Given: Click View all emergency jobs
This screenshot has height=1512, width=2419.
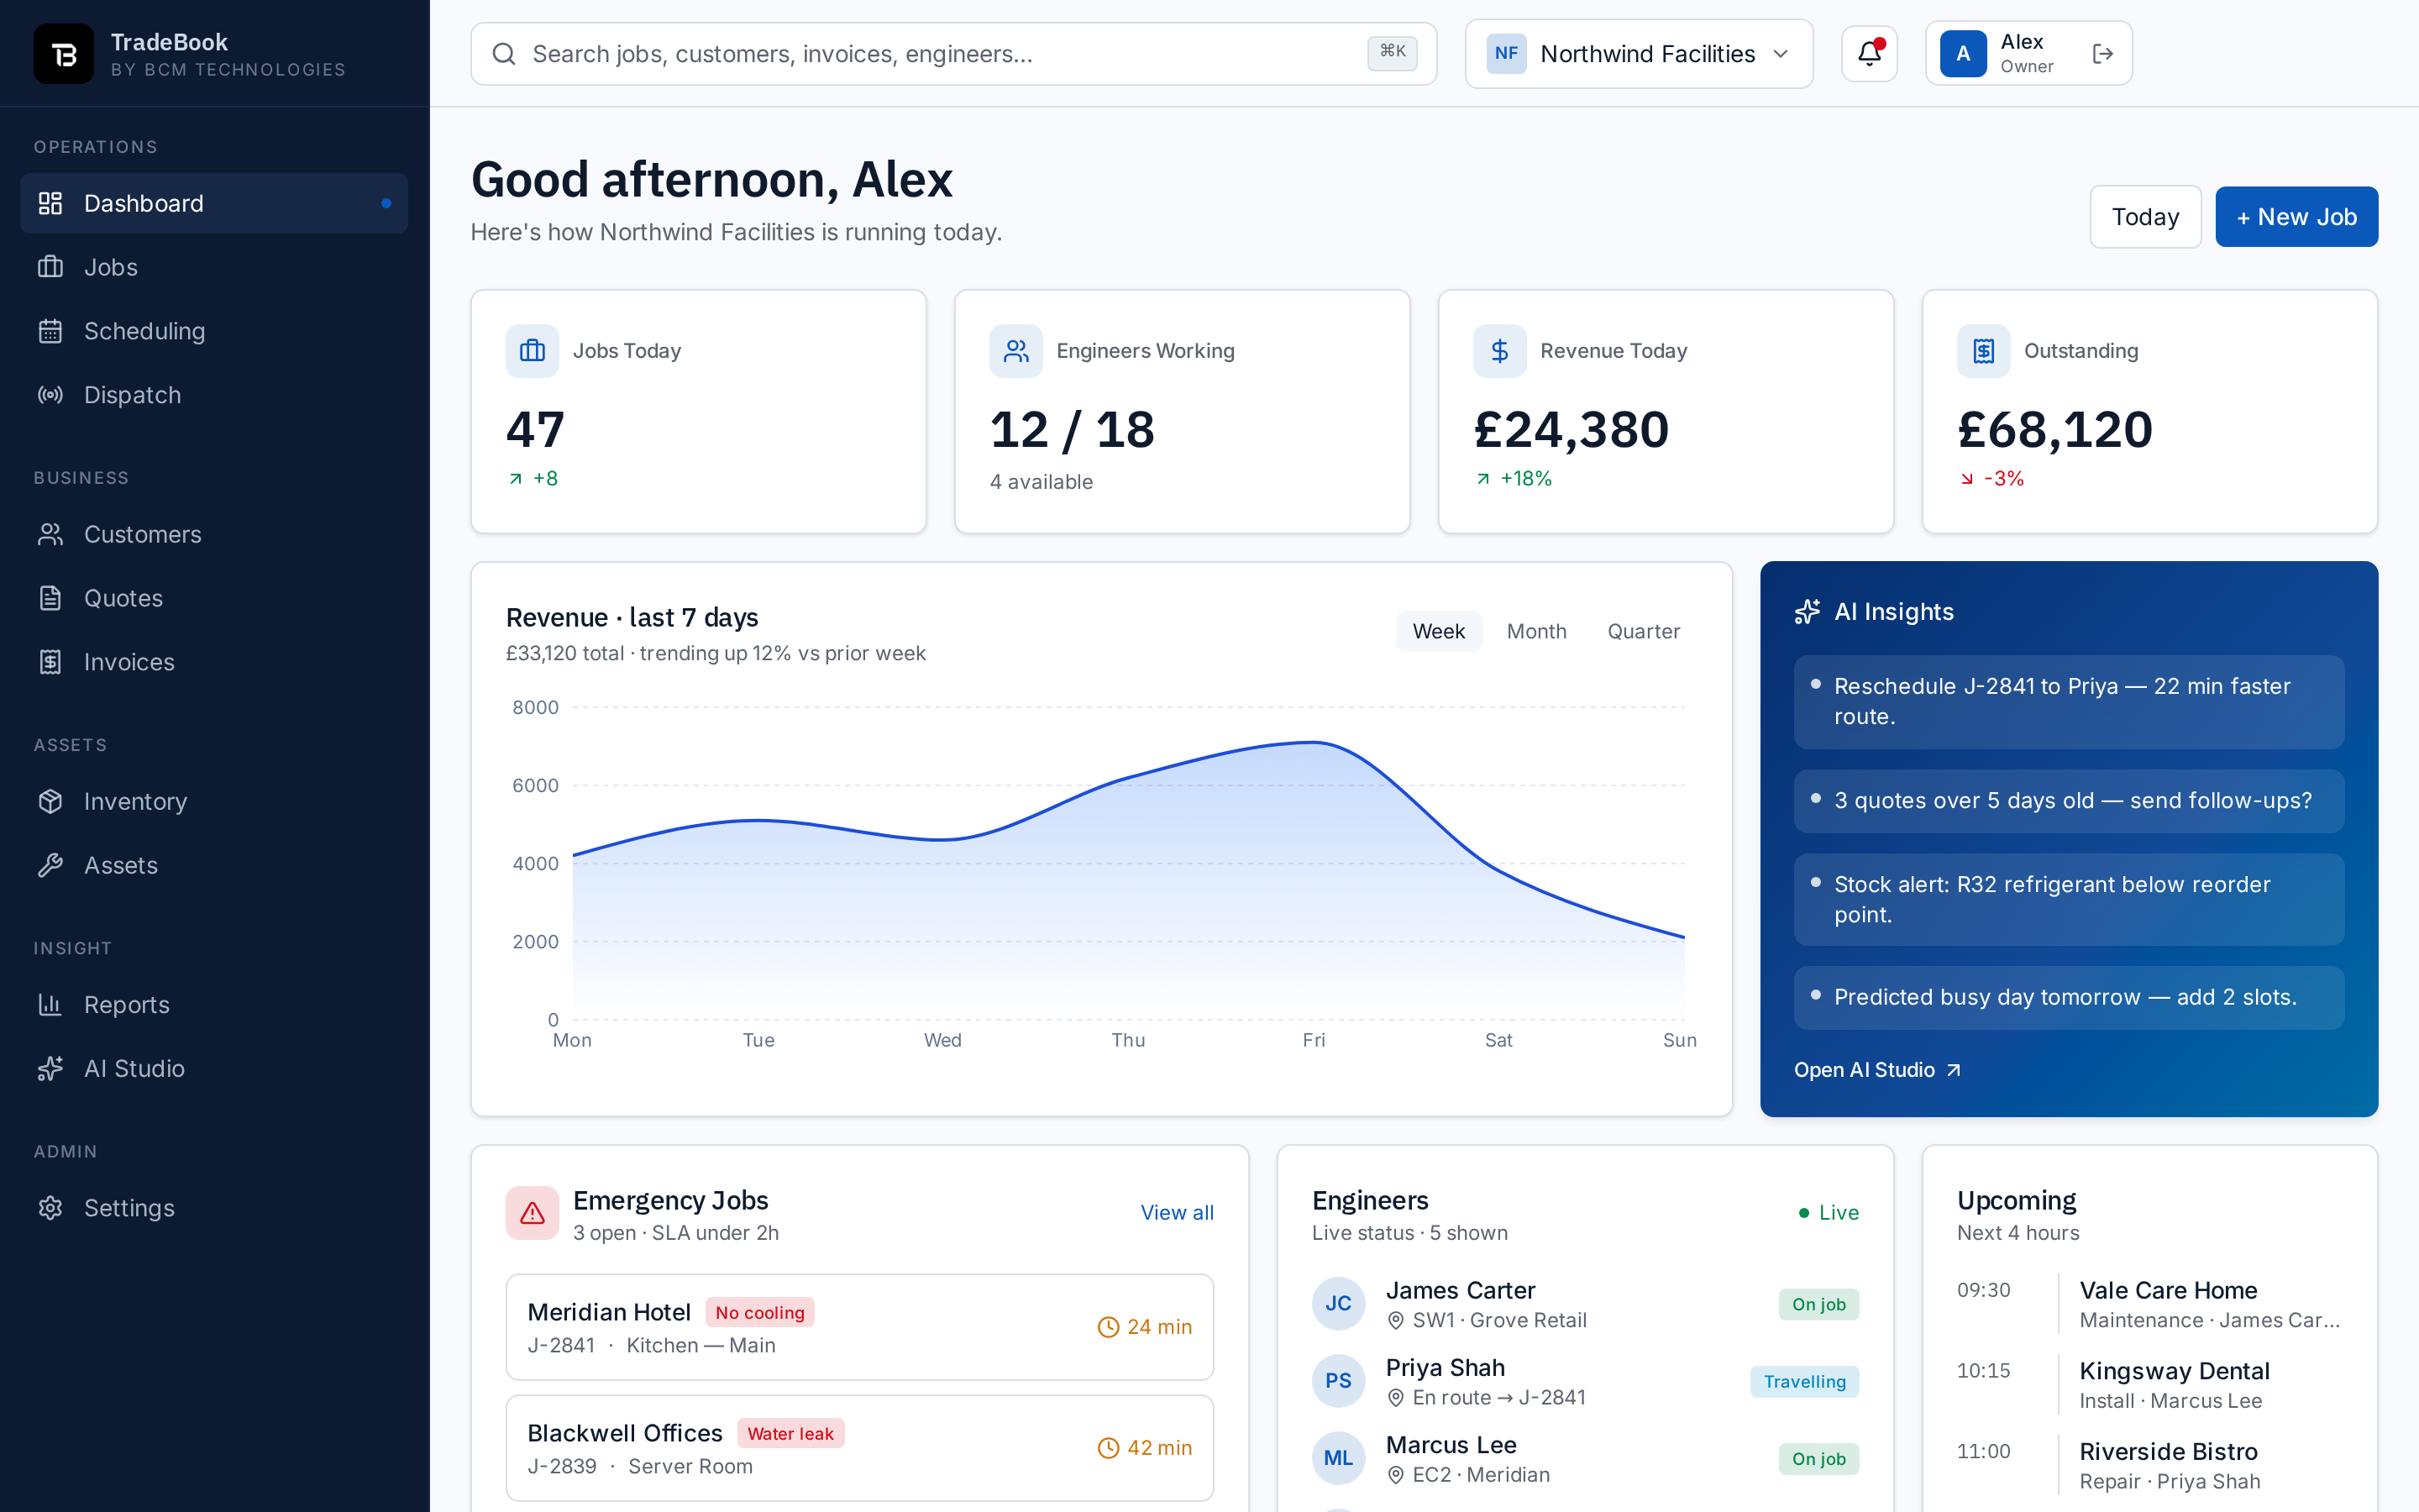Looking at the screenshot, I should (x=1177, y=1212).
